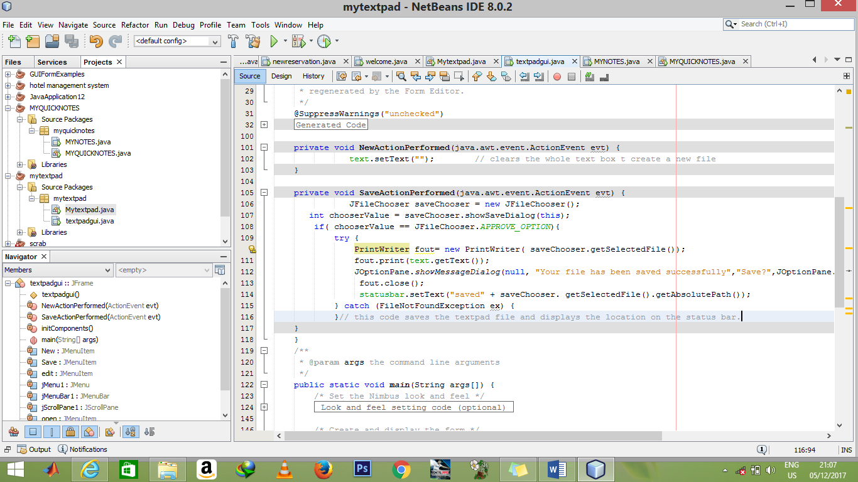Click the editor vertical scrollbar thumb

click(839, 252)
